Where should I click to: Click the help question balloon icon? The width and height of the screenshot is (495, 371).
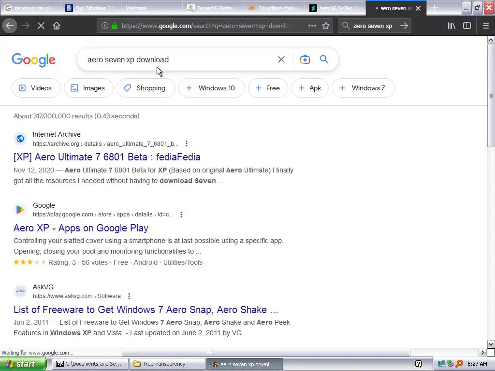pyautogui.click(x=418, y=364)
